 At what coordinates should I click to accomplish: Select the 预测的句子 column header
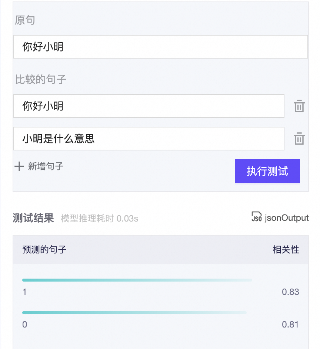point(44,249)
